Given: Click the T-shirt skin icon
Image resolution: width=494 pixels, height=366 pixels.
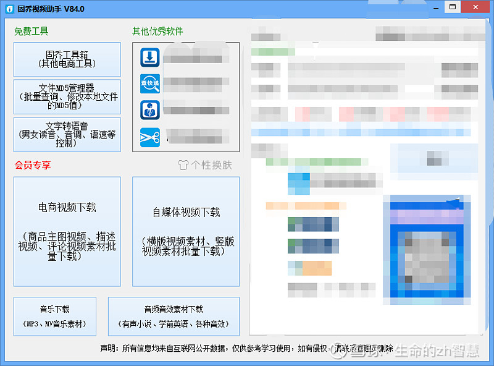Looking at the screenshot, I should point(183,164).
